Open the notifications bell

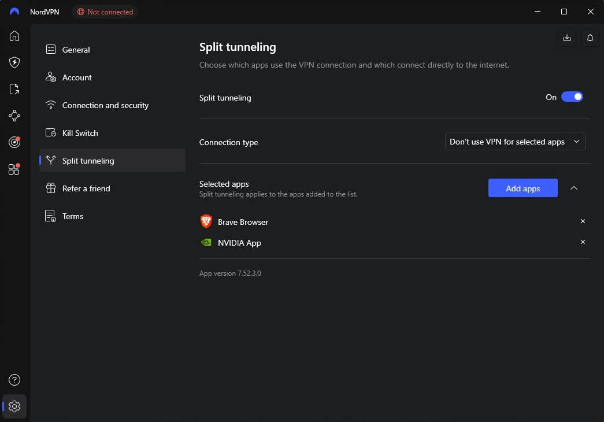[x=590, y=38]
